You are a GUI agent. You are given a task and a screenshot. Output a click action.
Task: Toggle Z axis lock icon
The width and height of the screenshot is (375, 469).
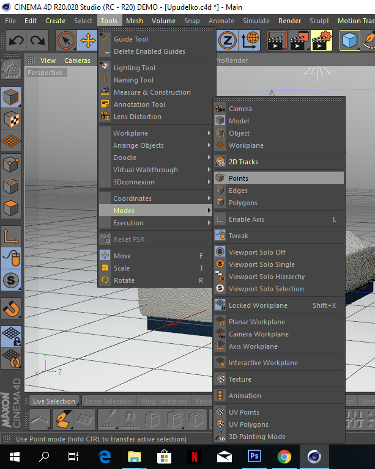228,40
